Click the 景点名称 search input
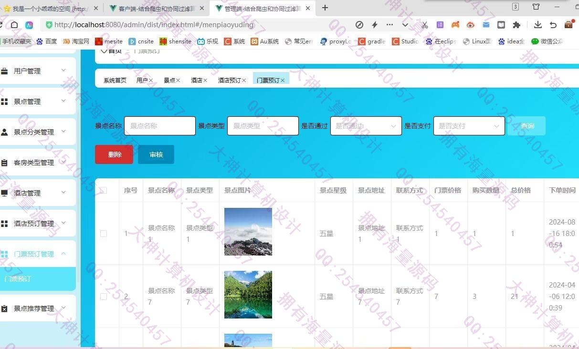The image size is (579, 349). coord(160,126)
